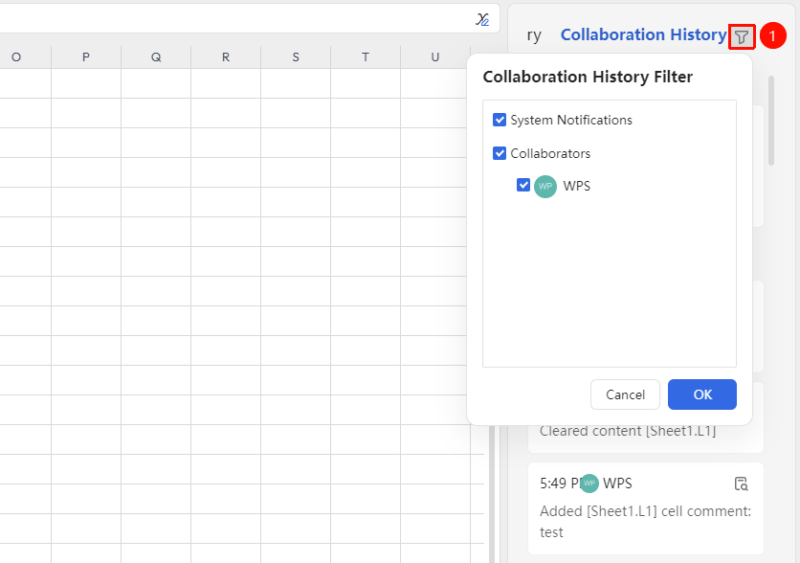Click the view-details icon on the 5:49 PM entry
This screenshot has width=800, height=563.
point(741,484)
